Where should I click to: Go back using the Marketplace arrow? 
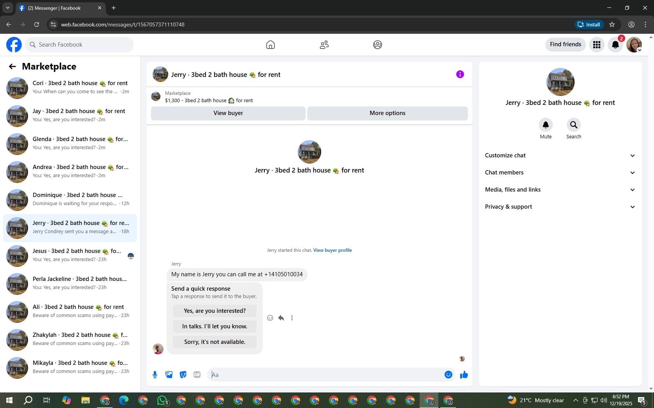pyautogui.click(x=12, y=66)
